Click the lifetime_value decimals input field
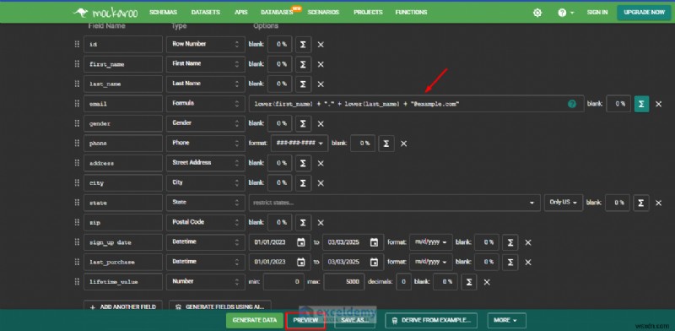Viewport: 675px width, 331px height. pyautogui.click(x=403, y=282)
